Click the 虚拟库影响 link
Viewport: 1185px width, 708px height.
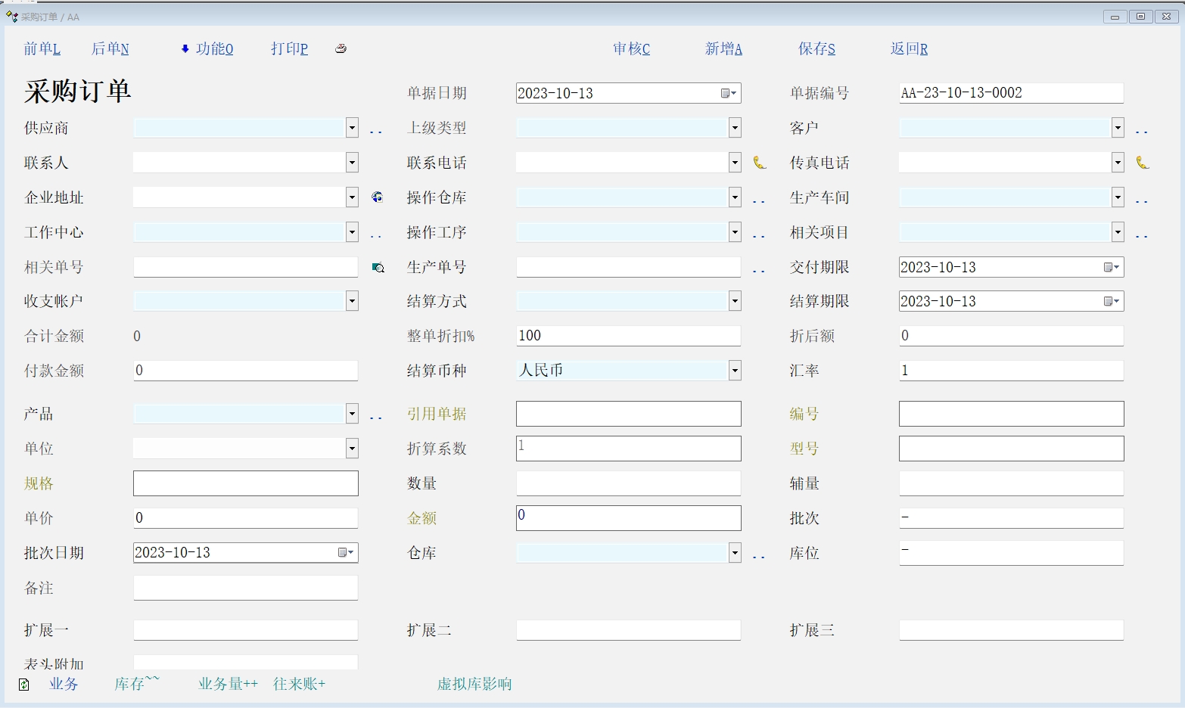pyautogui.click(x=474, y=684)
